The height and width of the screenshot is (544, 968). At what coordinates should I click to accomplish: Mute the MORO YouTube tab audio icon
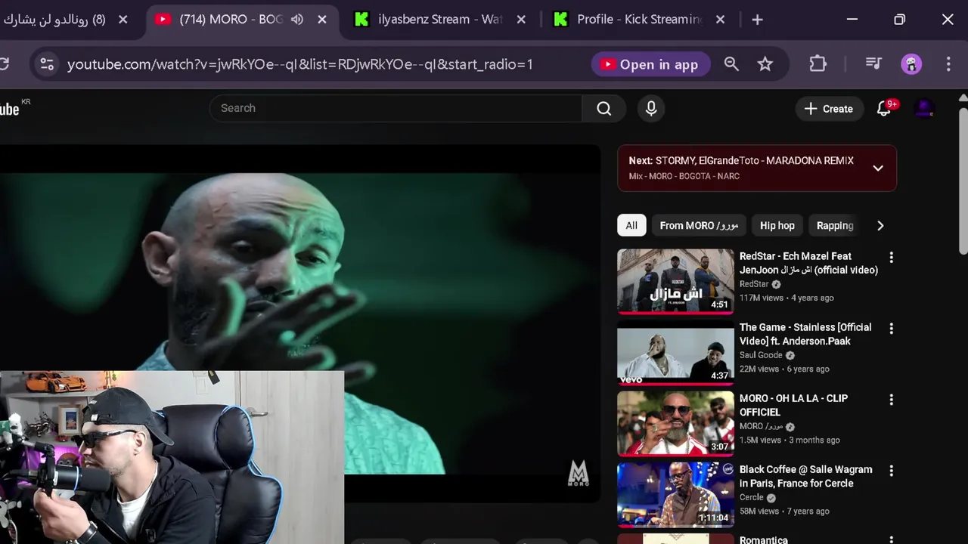coord(297,20)
